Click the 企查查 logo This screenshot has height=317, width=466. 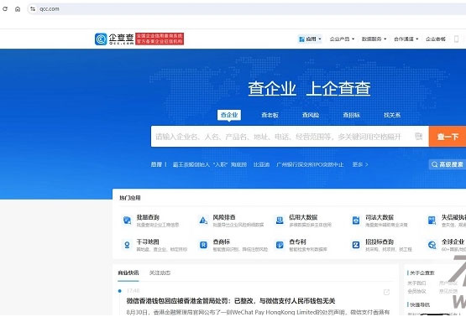(114, 39)
